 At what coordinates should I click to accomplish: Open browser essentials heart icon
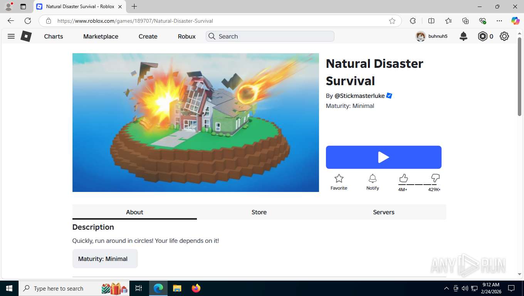pyautogui.click(x=482, y=21)
